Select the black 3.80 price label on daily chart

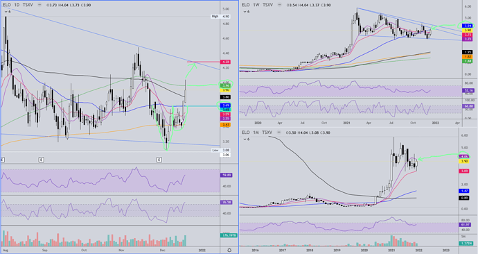(226, 97)
